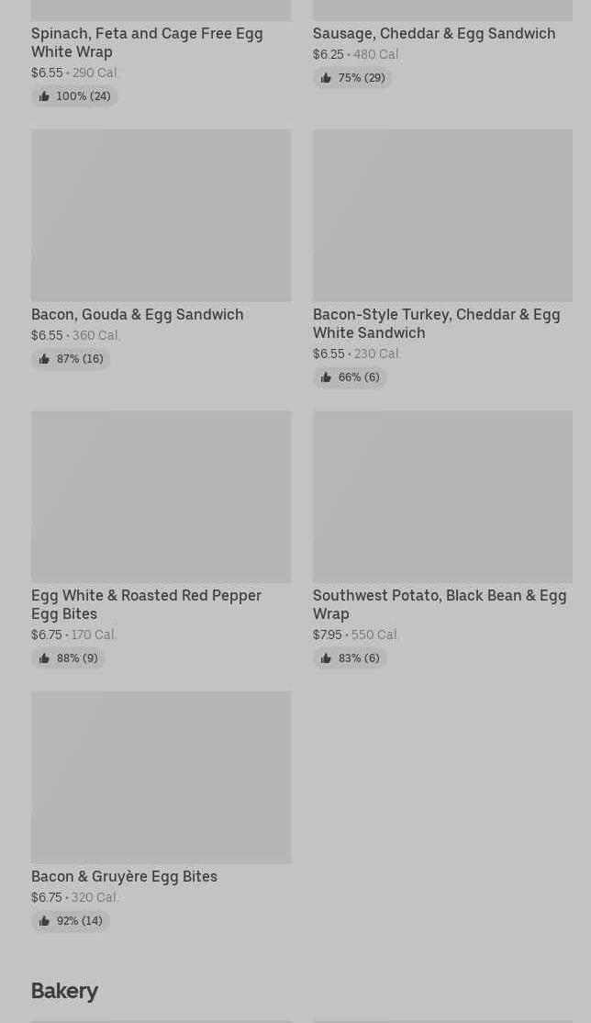
Task: Click thumbs-up icon for Bacon-Style Turkey Sandwich
Action: click(x=326, y=377)
